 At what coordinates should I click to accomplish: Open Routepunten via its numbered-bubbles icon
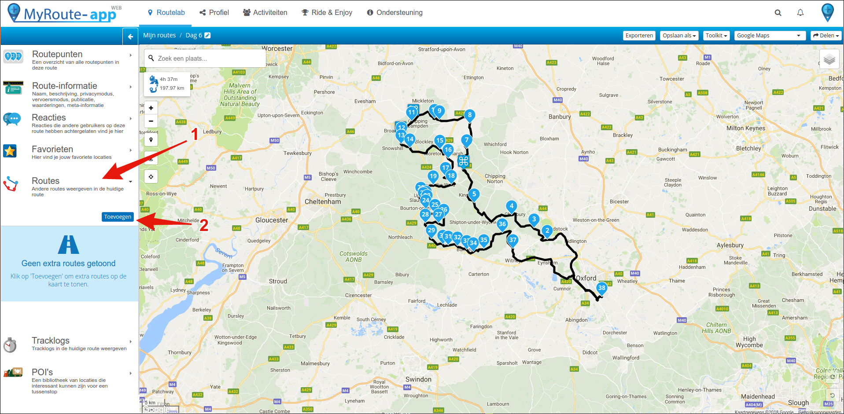pyautogui.click(x=13, y=56)
